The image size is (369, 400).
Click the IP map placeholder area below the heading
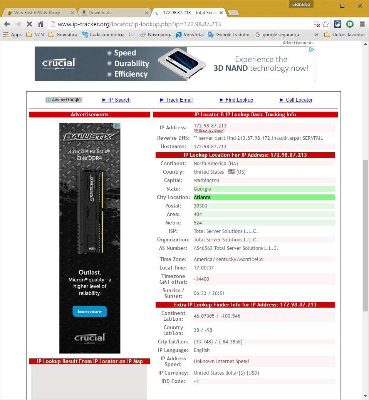click(89, 382)
